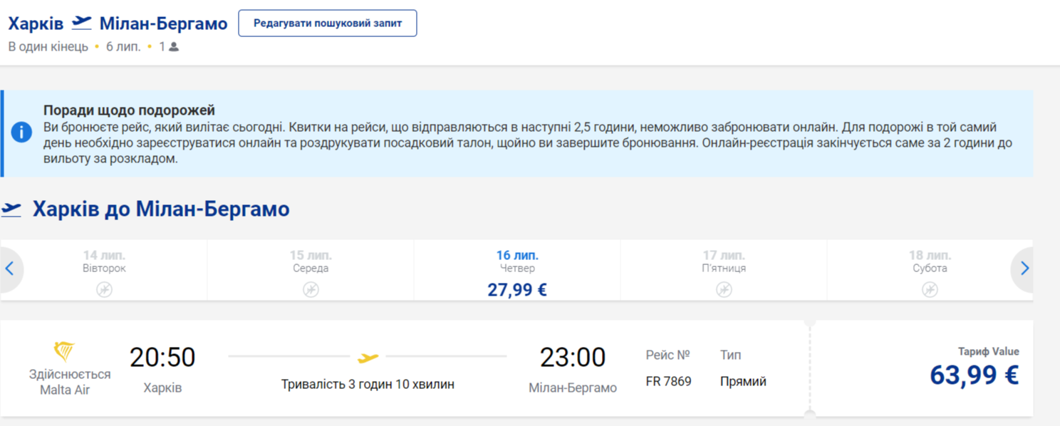Show later dates with the right arrow
This screenshot has width=1060, height=426.
pyautogui.click(x=1024, y=269)
